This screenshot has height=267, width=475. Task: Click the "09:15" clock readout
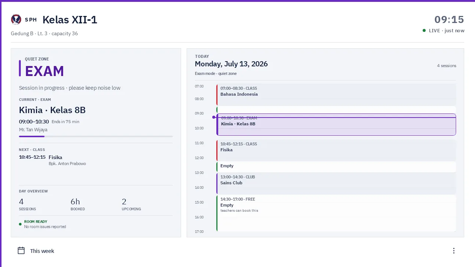click(x=449, y=20)
